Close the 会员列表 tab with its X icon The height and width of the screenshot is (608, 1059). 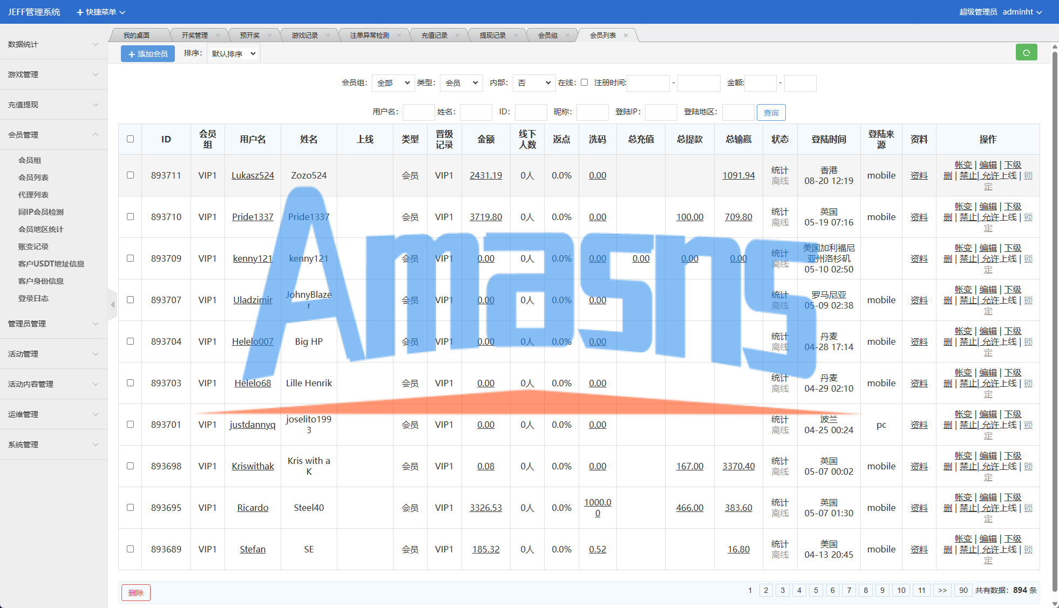pyautogui.click(x=626, y=36)
